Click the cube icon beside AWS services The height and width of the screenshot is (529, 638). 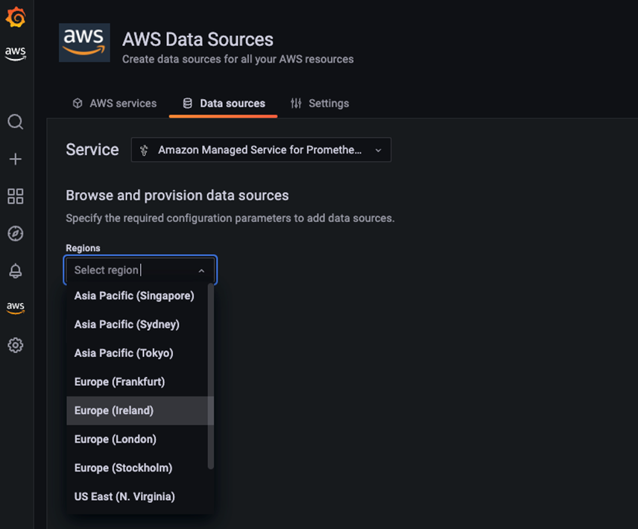tap(78, 104)
